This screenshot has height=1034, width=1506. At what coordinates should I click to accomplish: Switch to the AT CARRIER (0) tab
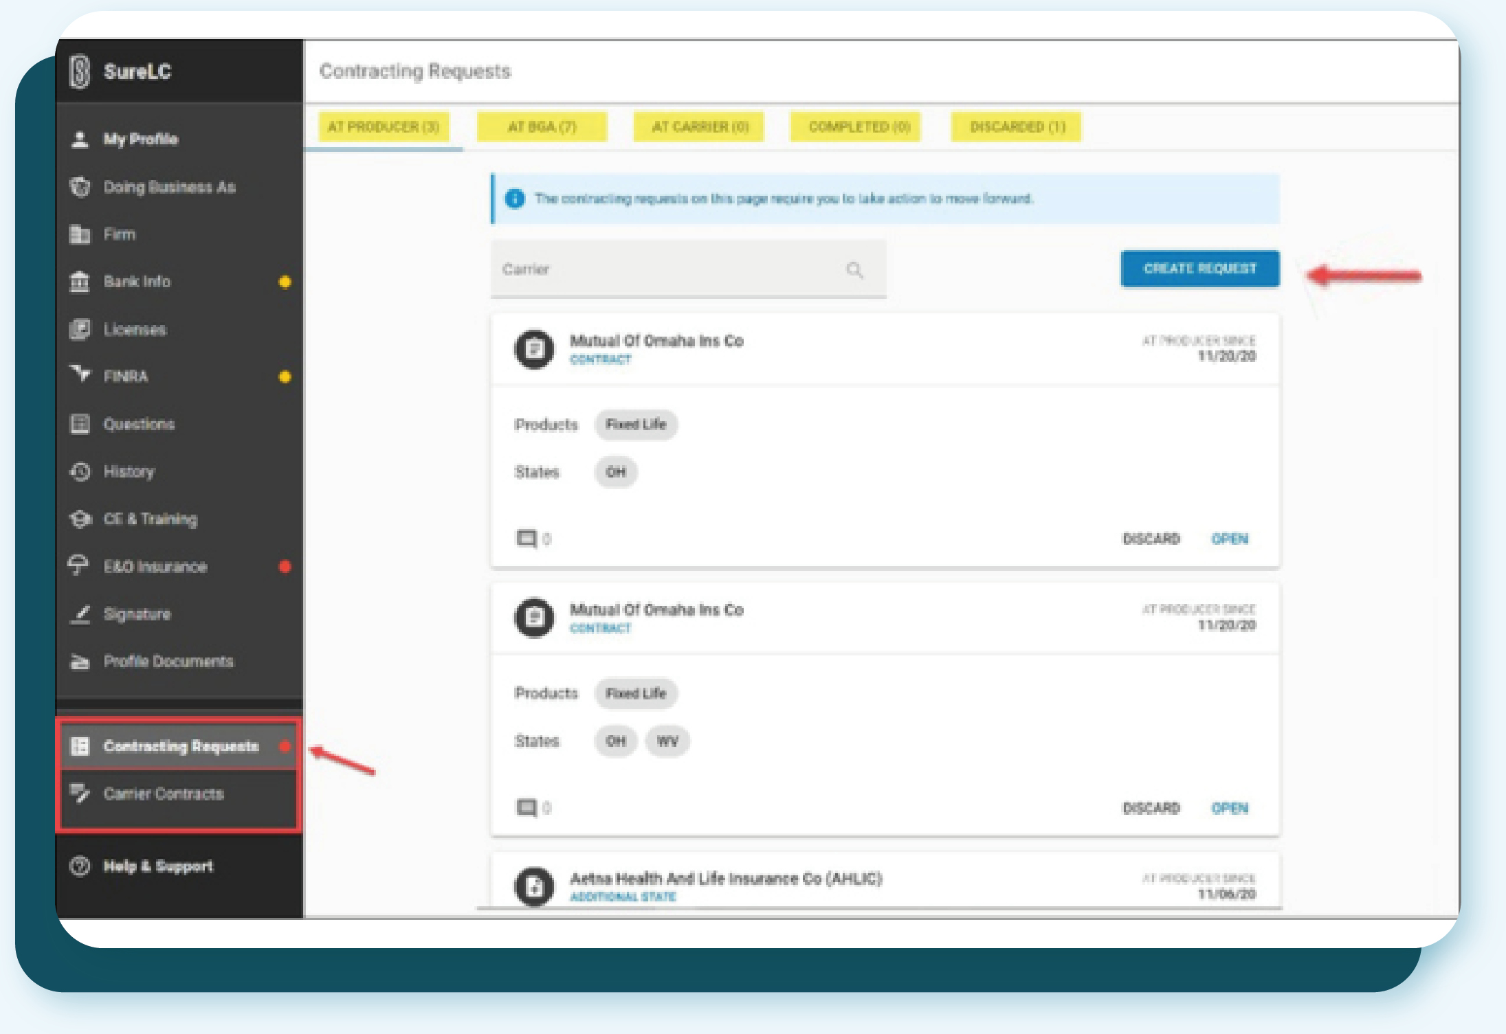699,127
